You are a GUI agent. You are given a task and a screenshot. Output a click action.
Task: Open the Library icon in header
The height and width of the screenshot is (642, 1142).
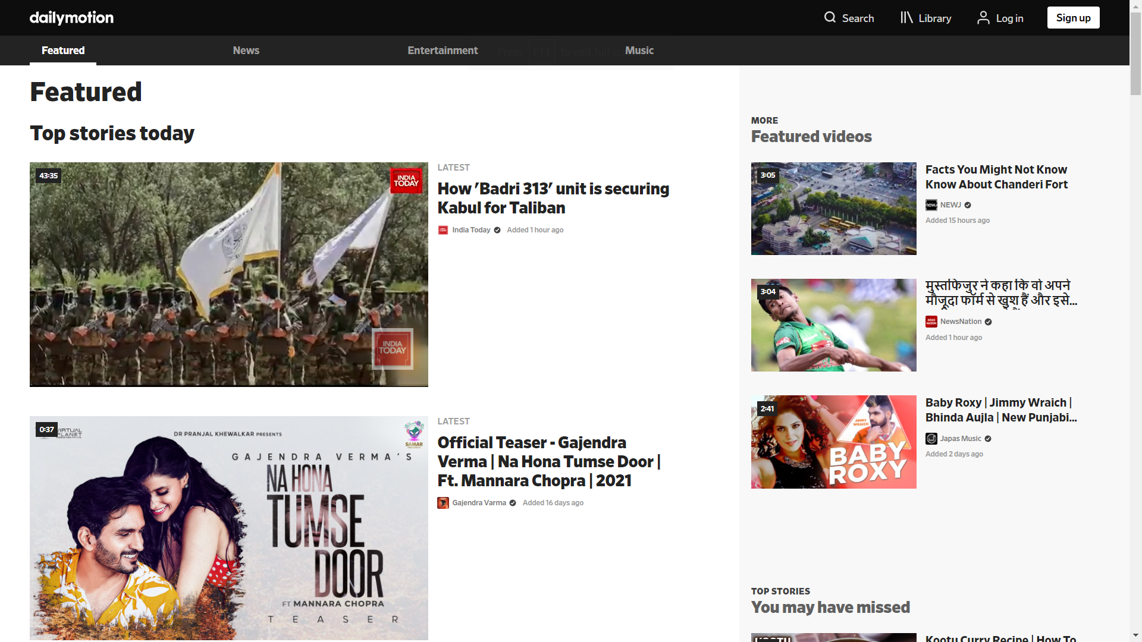click(906, 17)
